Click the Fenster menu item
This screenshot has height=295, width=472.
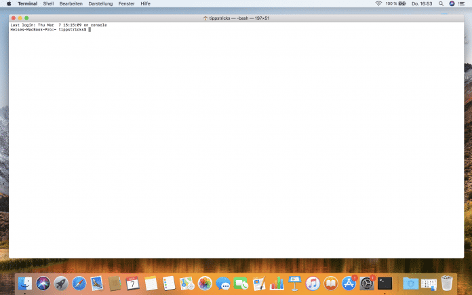[x=126, y=3]
